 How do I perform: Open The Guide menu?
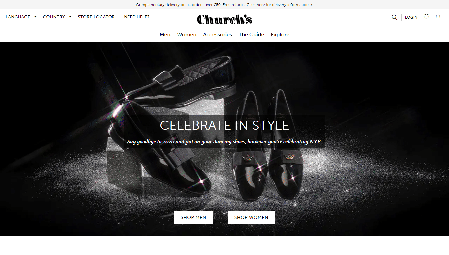[251, 35]
